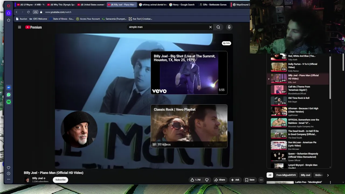The width and height of the screenshot is (345, 194).
Task: Toggle the browser VPN badge
Action: pos(35,12)
